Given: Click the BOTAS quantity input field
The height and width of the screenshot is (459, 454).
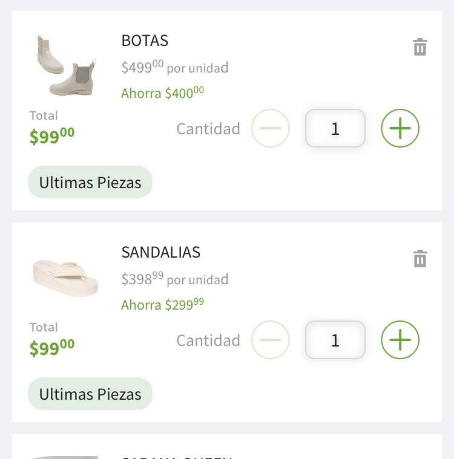Looking at the screenshot, I should click(x=335, y=128).
